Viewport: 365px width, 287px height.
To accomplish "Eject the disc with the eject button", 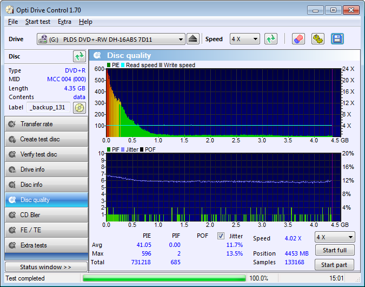I will [193, 39].
